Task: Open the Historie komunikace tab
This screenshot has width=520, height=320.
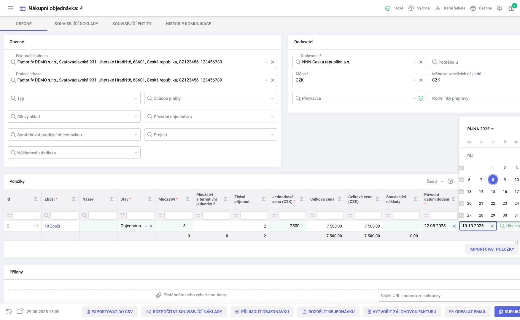Action: [x=188, y=24]
